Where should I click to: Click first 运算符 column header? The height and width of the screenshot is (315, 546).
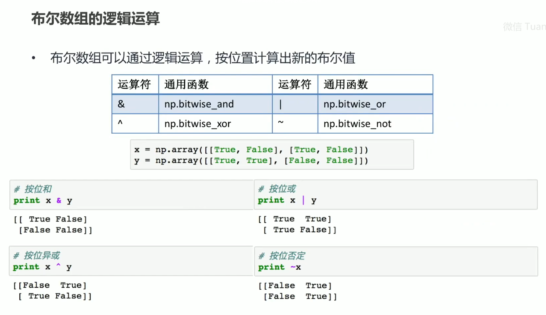point(135,85)
